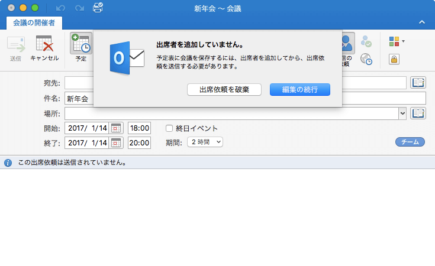Screen dimensions: 435x266
Task: Click the Cancel meeting (キャンセル) calendar icon
Action: (44, 44)
